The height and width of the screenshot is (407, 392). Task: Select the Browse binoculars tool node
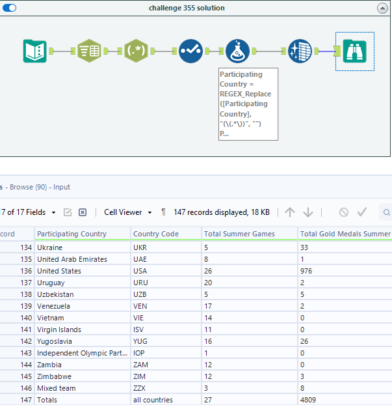pos(355,51)
